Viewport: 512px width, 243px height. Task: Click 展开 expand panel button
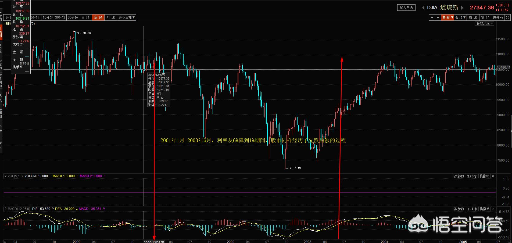[498, 17]
